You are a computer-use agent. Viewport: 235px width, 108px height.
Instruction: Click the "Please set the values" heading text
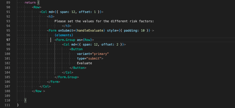point(104,21)
